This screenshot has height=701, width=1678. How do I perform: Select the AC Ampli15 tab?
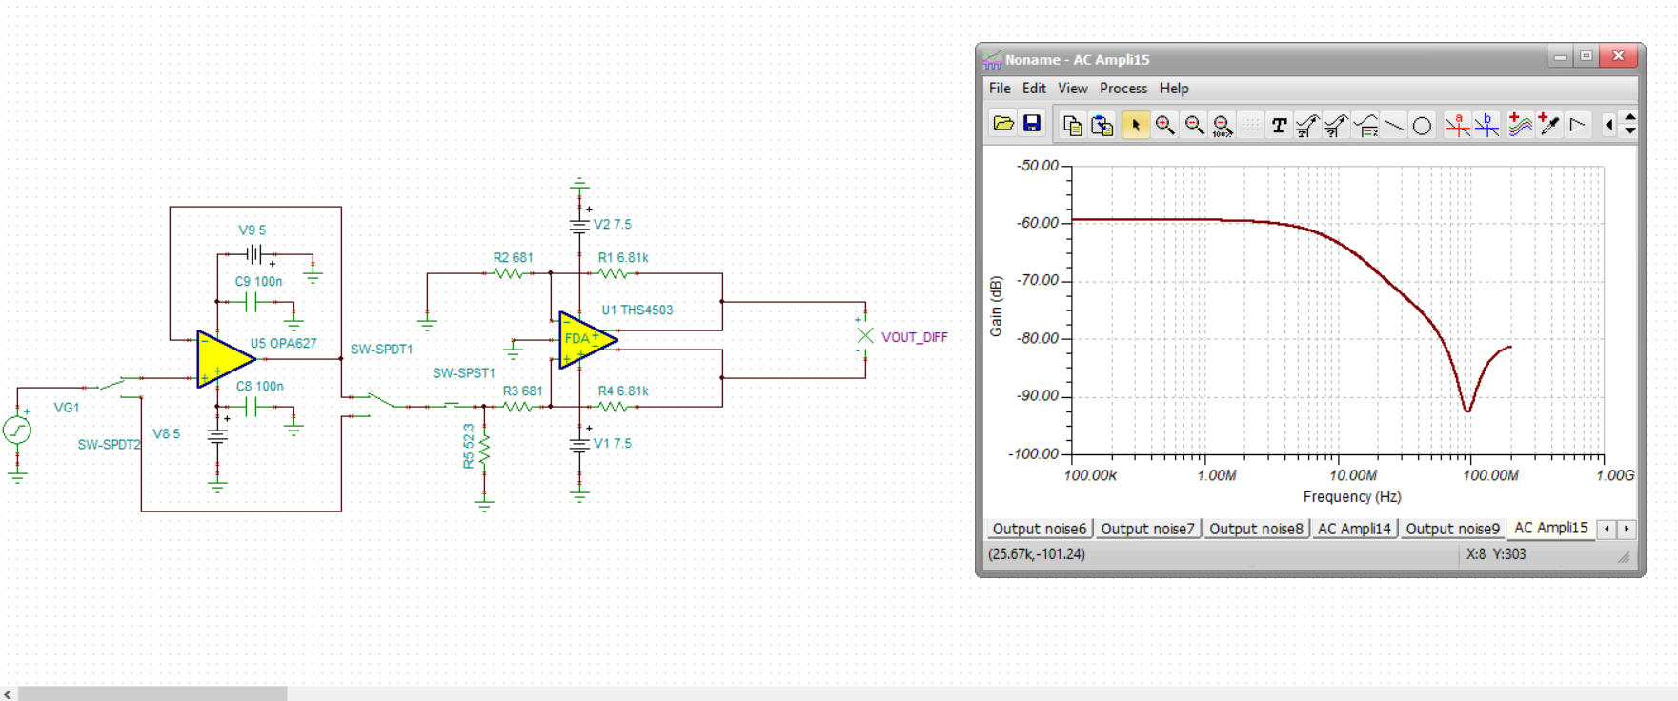click(x=1551, y=528)
